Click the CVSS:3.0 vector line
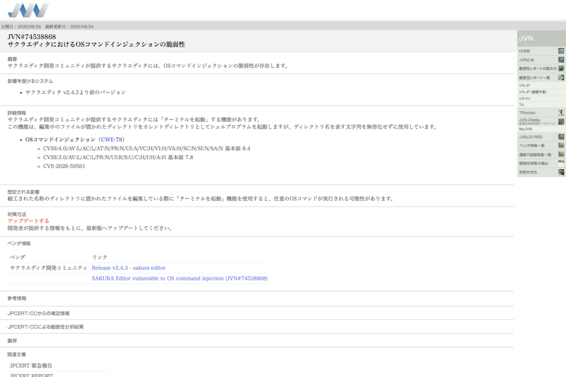 (x=118, y=157)
